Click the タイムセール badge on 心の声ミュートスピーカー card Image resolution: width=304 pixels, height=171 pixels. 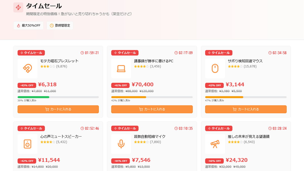(x=31, y=128)
